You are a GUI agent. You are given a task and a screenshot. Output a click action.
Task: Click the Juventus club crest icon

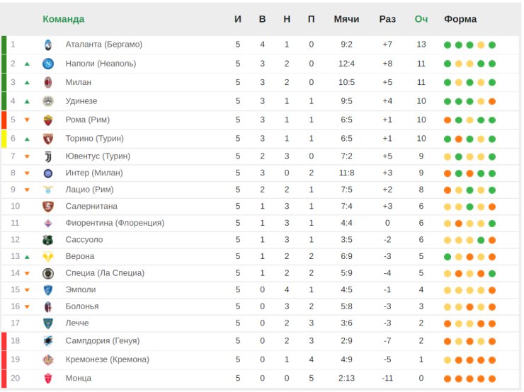[48, 156]
